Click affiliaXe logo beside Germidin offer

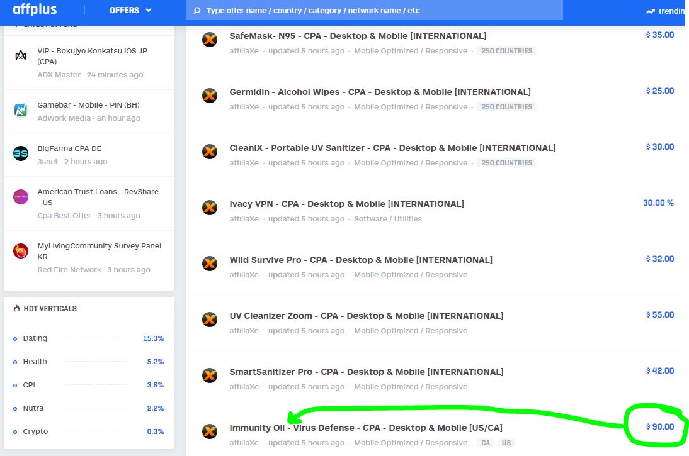point(210,95)
